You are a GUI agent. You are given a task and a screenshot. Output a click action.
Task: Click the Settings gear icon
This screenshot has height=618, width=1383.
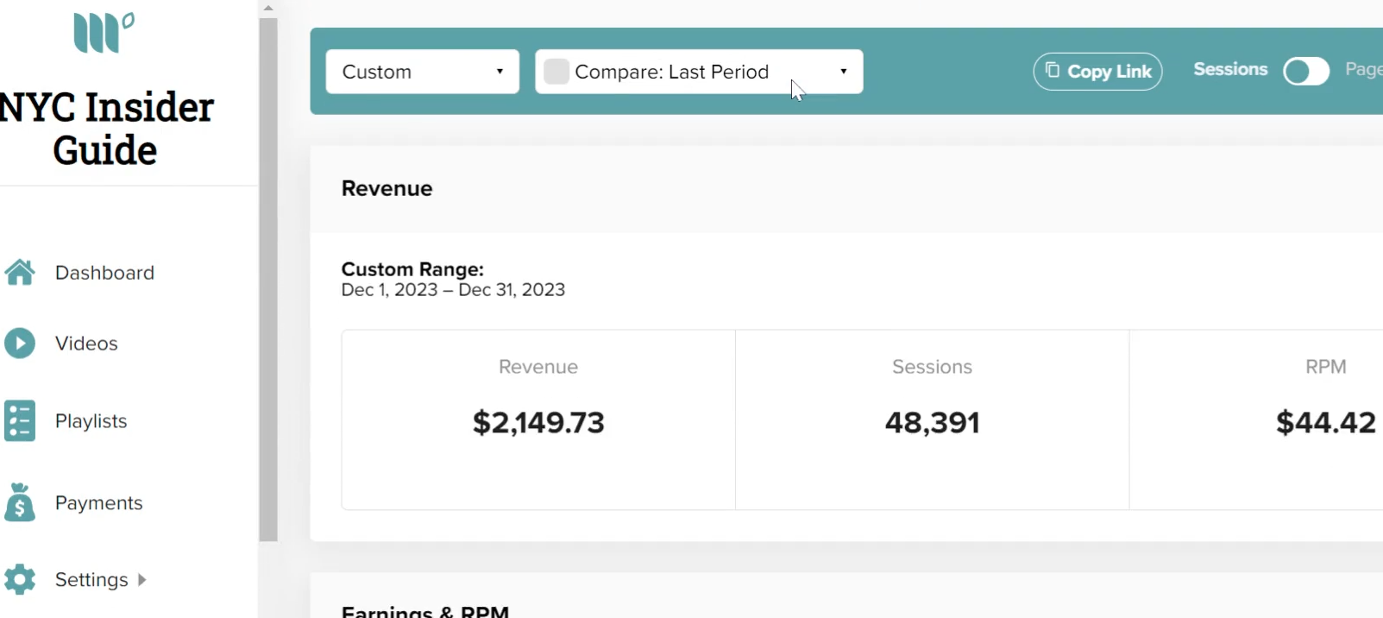tap(20, 579)
